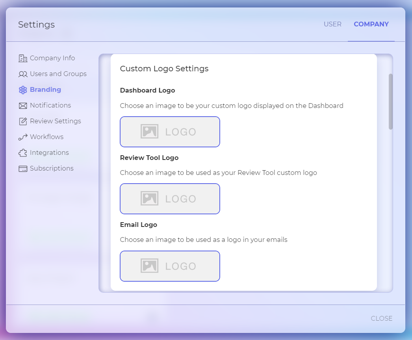The width and height of the screenshot is (412, 340).
Task: Close the Settings dialog via CLOSE
Action: click(x=382, y=318)
